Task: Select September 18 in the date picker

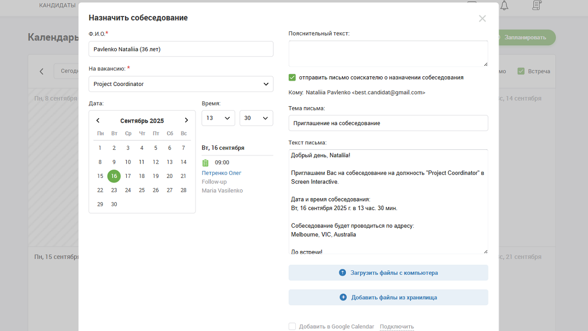Action: 142,176
